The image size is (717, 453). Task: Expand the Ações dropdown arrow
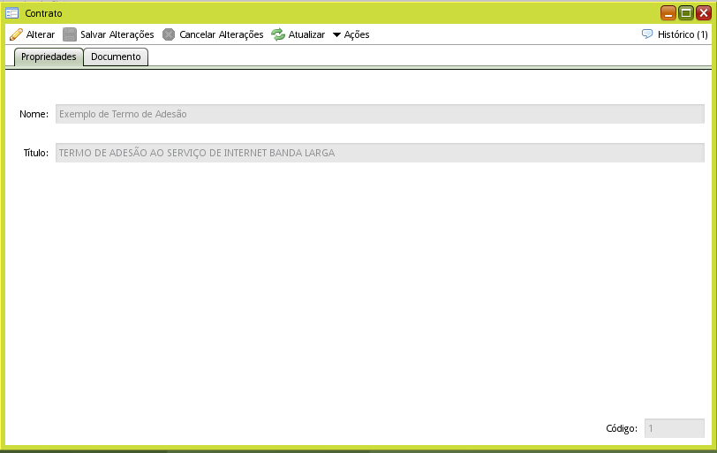336,35
